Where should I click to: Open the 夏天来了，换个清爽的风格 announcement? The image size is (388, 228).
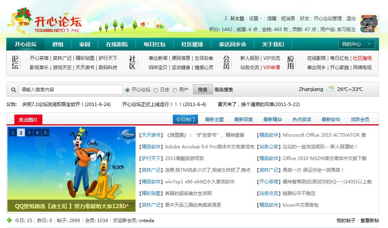(x=259, y=104)
